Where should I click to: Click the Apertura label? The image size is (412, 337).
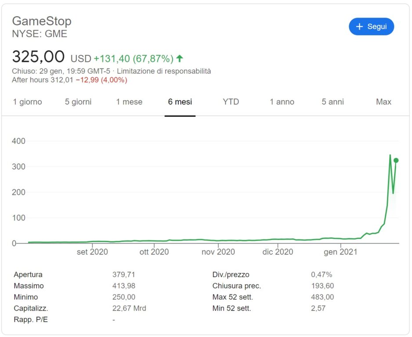tap(28, 275)
